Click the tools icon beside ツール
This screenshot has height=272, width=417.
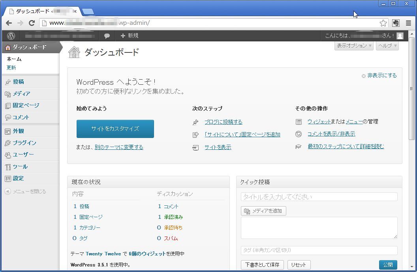point(8,167)
